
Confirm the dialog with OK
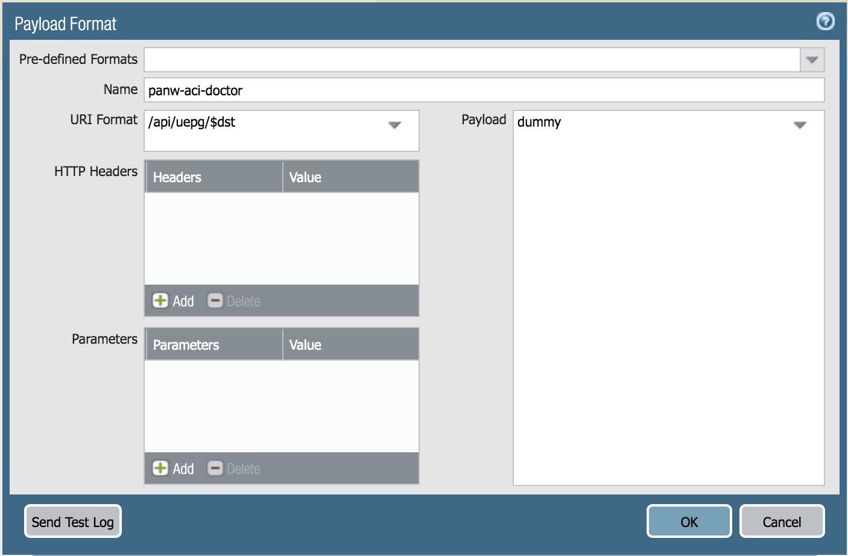[x=689, y=522]
